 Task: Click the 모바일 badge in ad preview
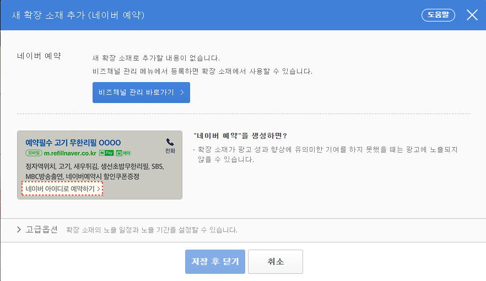point(34,153)
